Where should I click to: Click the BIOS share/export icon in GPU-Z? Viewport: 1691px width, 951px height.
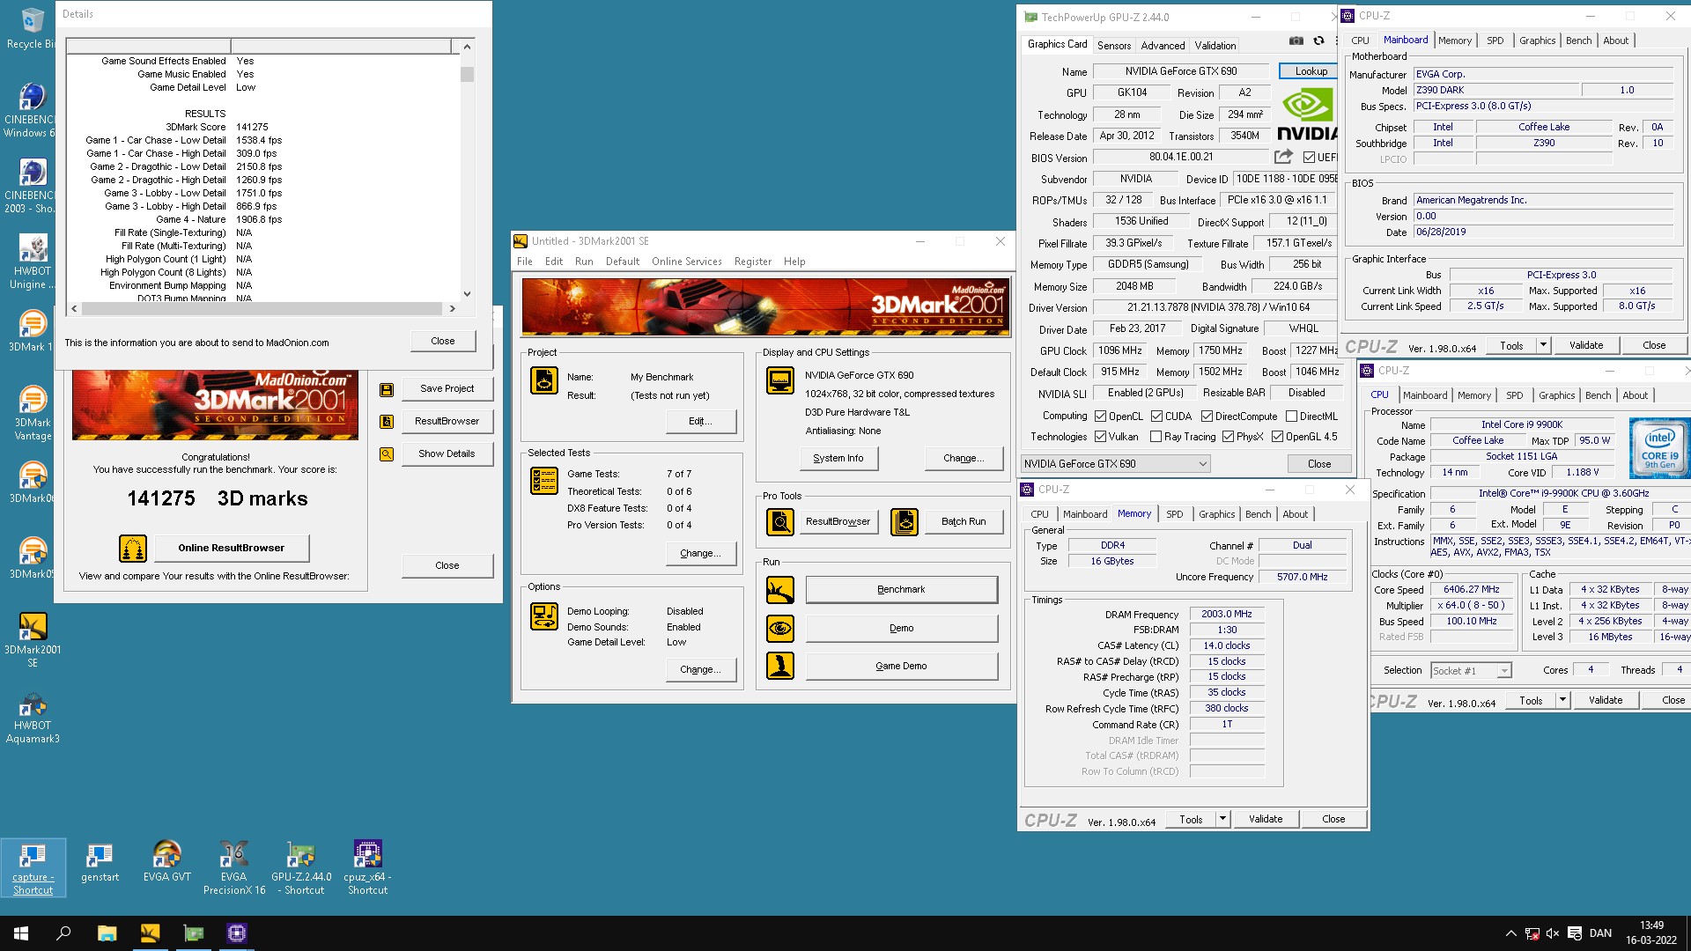tap(1283, 157)
